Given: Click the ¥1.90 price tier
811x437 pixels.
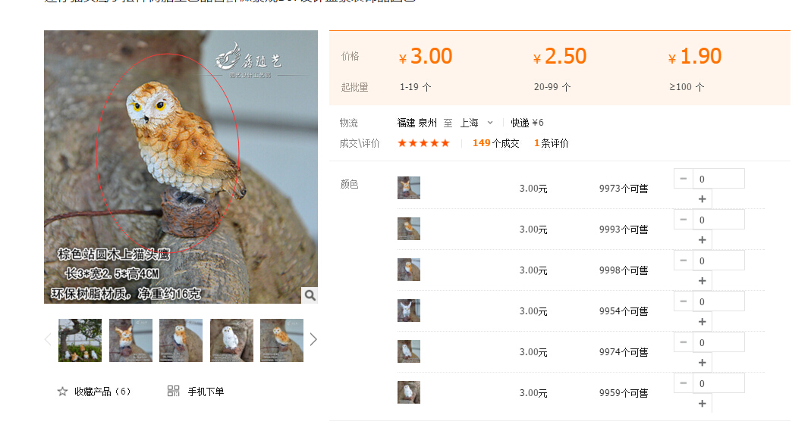Looking at the screenshot, I should pos(695,56).
